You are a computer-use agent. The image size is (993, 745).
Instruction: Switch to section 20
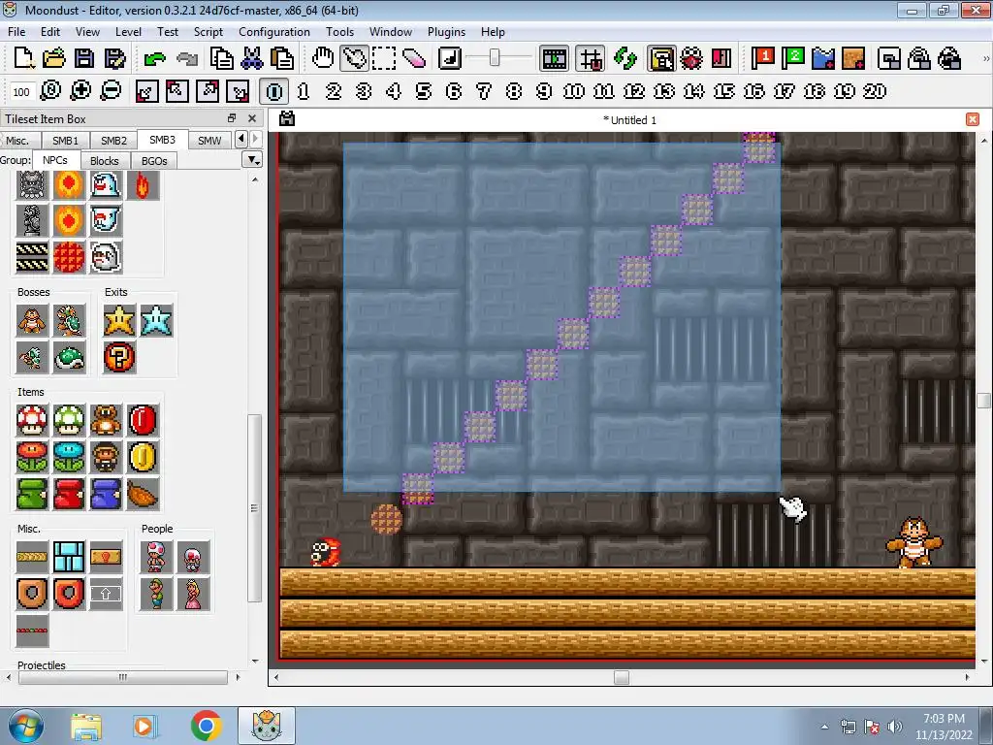875,91
